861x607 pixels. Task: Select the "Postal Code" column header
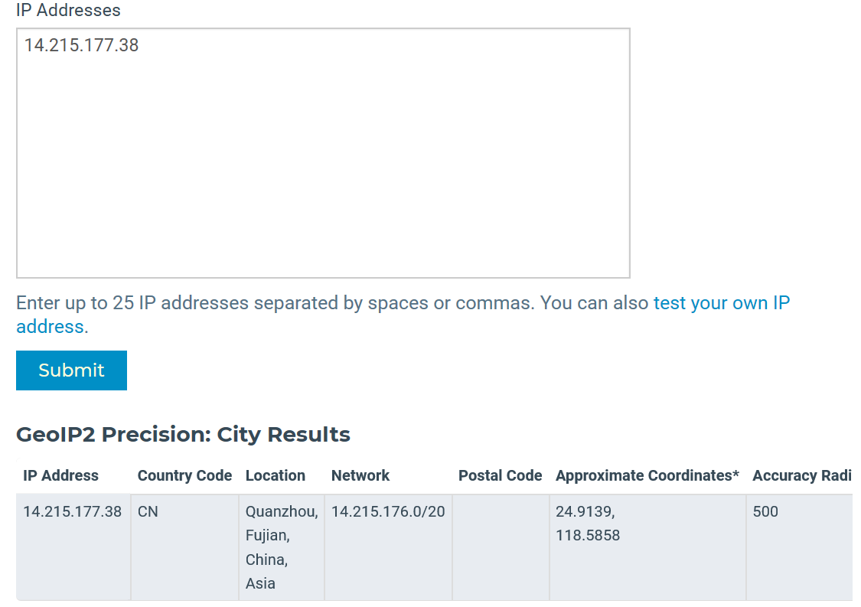pos(500,475)
